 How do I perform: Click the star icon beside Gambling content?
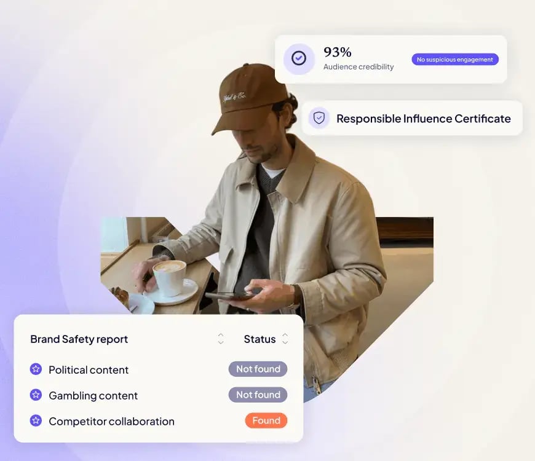click(x=36, y=395)
